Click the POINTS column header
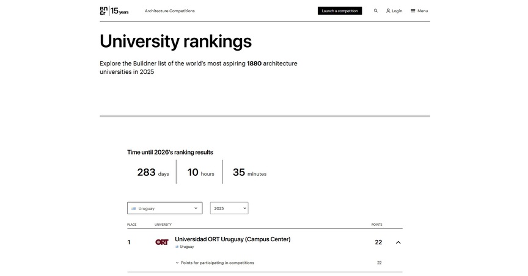The width and height of the screenshot is (528, 276). tap(377, 225)
